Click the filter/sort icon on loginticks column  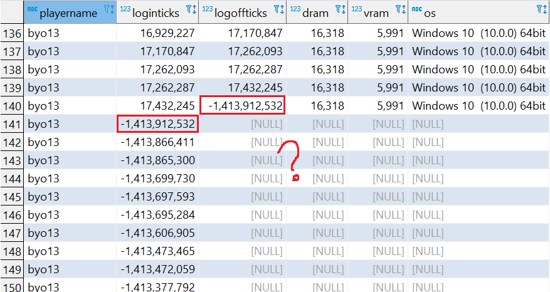tap(191, 9)
